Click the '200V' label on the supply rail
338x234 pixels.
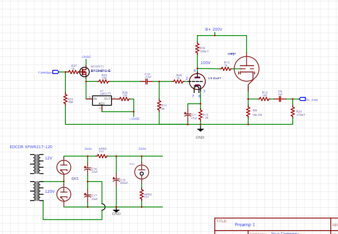pos(142,149)
